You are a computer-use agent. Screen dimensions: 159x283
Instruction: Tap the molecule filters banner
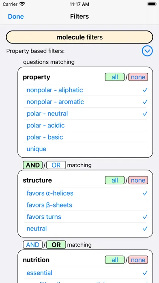[79, 37]
